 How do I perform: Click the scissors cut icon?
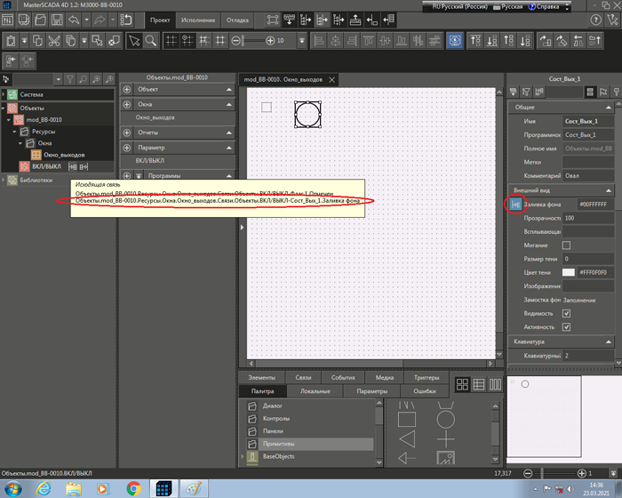[53, 40]
